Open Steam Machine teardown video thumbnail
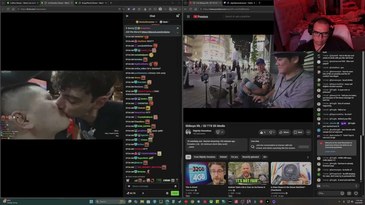365x205 pixels. click(x=291, y=173)
